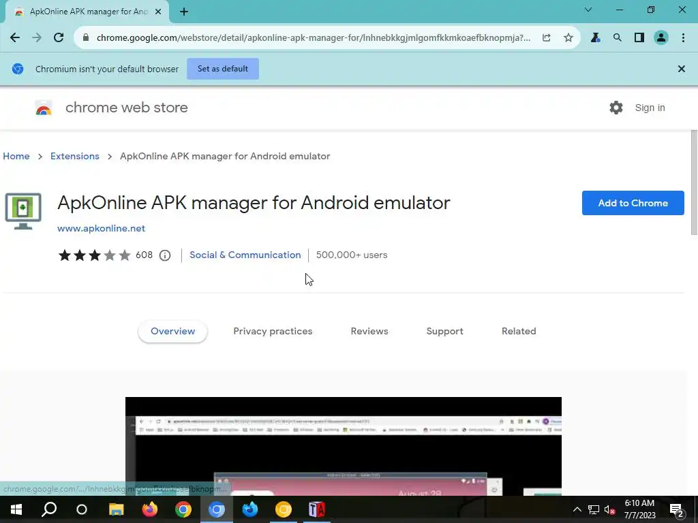Open the Chrome Labs flask icon

[595, 38]
